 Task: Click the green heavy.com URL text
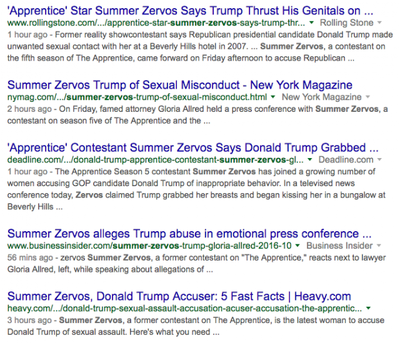pyautogui.click(x=184, y=308)
